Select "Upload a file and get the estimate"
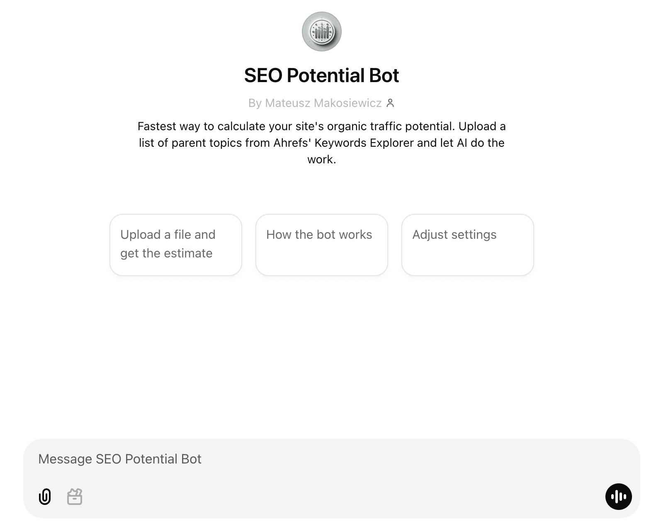Viewport: 661px width, 524px height. 176,245
